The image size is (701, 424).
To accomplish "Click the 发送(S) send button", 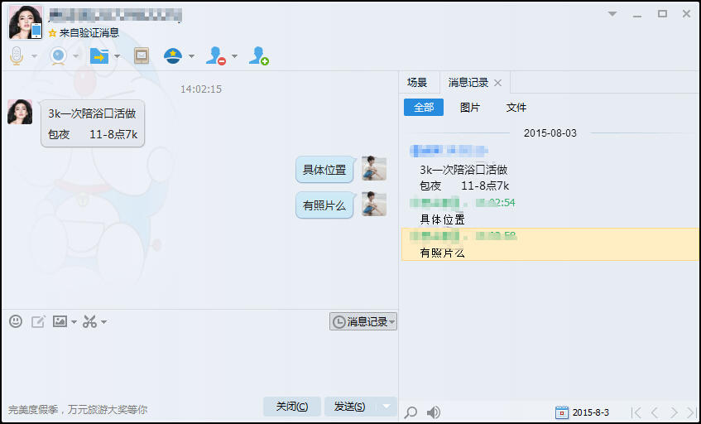I will 350,407.
